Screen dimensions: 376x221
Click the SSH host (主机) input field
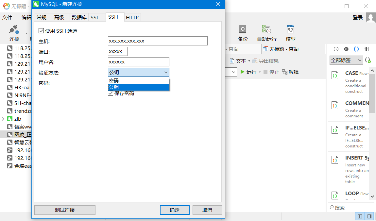coord(158,41)
